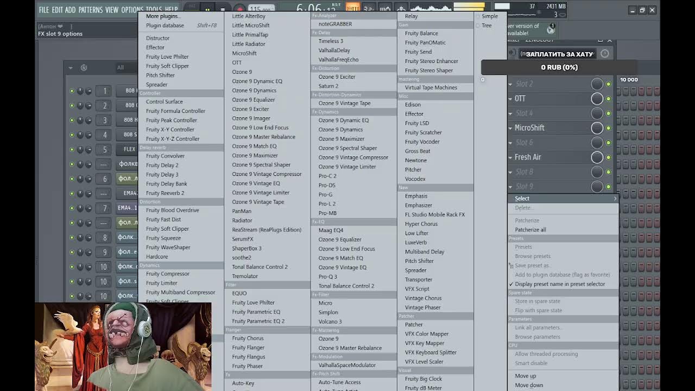Toggle the Fresh Air slot enable LED

click(x=609, y=157)
